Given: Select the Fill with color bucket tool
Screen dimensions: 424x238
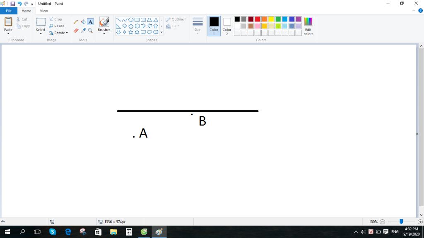Looking at the screenshot, I should [x=83, y=22].
